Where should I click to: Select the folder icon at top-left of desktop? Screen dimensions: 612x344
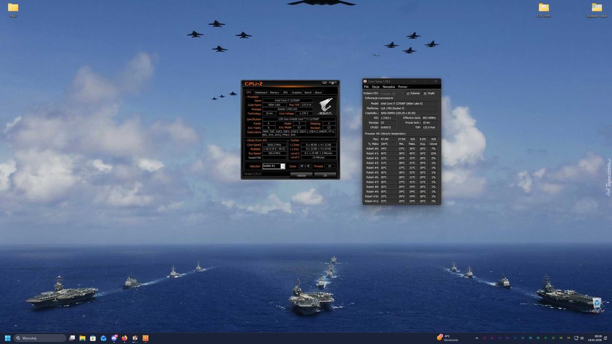(x=13, y=7)
